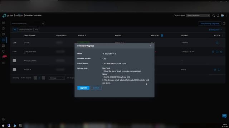Open the Dashboard icon in the sidebar
229x128 pixels.
[3, 23]
